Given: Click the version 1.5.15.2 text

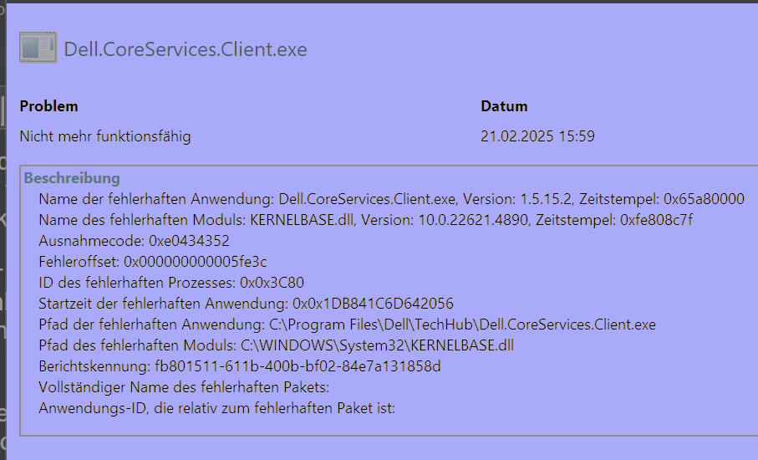Looking at the screenshot, I should tap(546, 199).
